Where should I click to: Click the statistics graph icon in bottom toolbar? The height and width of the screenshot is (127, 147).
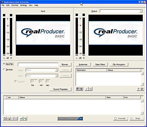(22, 118)
